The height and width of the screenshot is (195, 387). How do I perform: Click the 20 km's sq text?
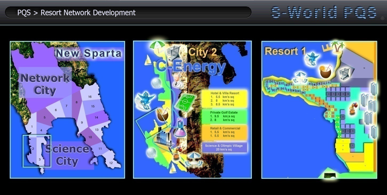(224, 150)
